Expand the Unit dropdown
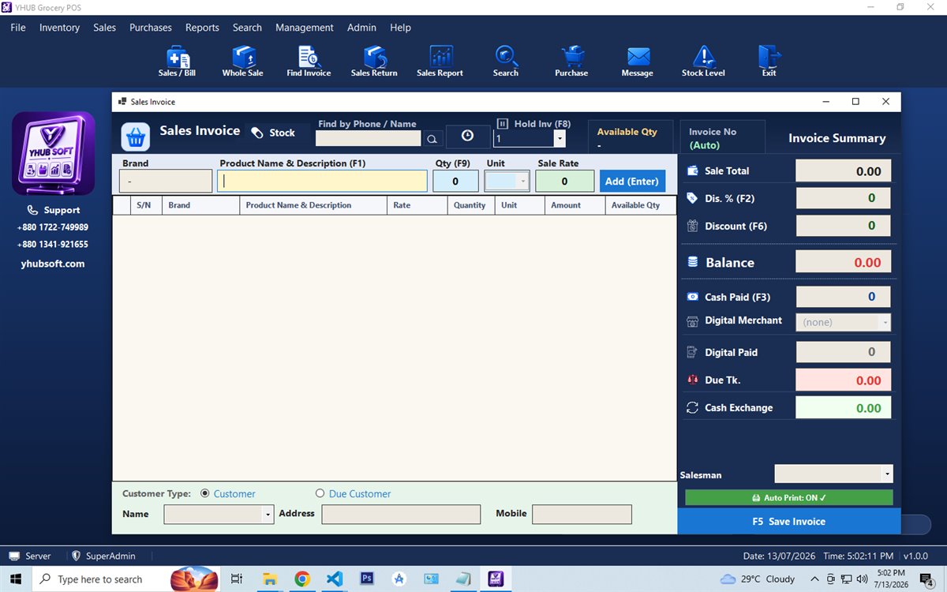This screenshot has height=592, width=947. click(x=522, y=182)
